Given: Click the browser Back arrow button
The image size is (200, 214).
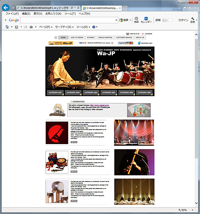Looking at the screenshot, I should (6, 7).
